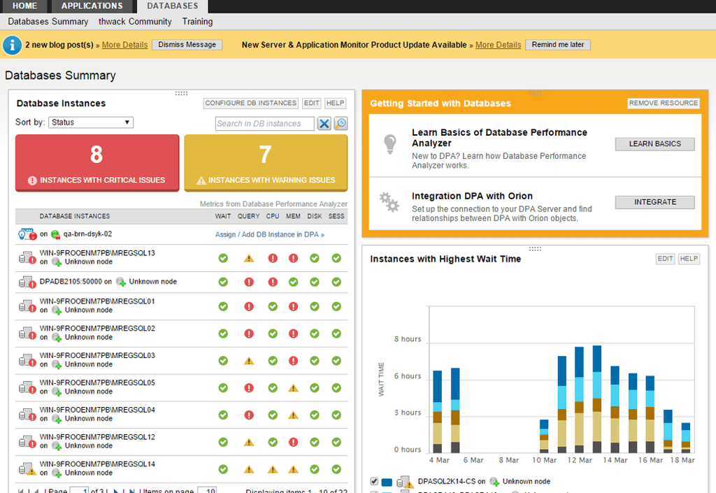Open Databases Summary submenu item

48,22
